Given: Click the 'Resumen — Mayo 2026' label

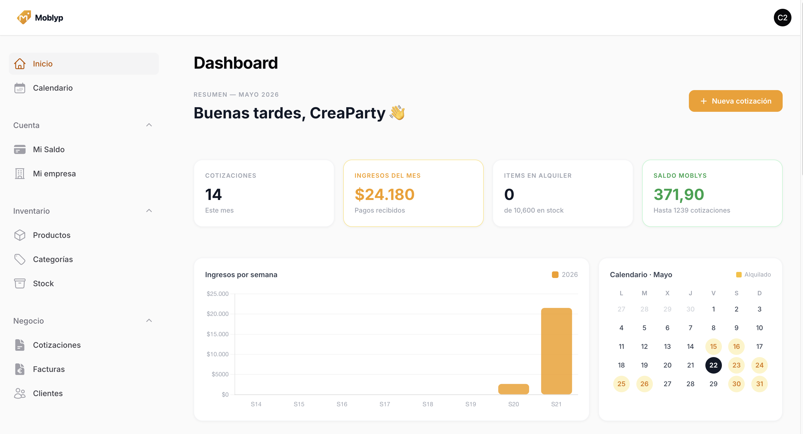Looking at the screenshot, I should (x=236, y=95).
